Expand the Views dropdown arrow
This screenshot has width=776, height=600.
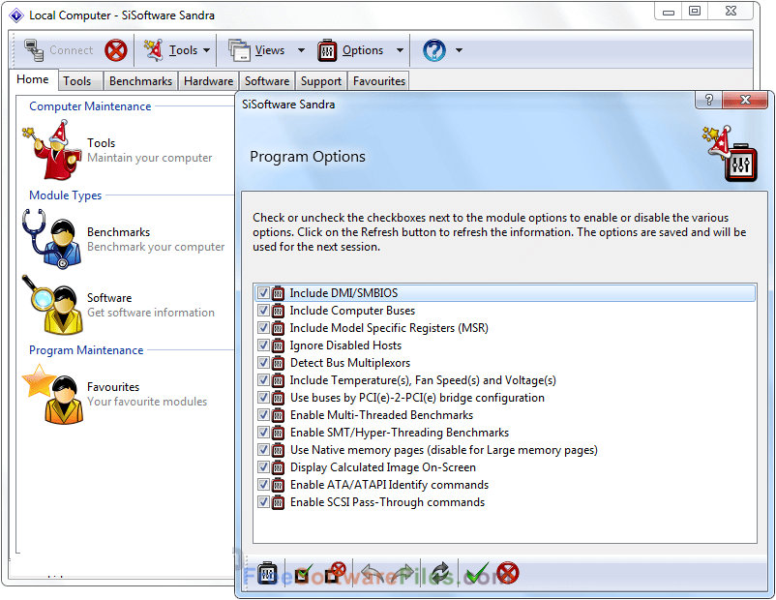(301, 50)
